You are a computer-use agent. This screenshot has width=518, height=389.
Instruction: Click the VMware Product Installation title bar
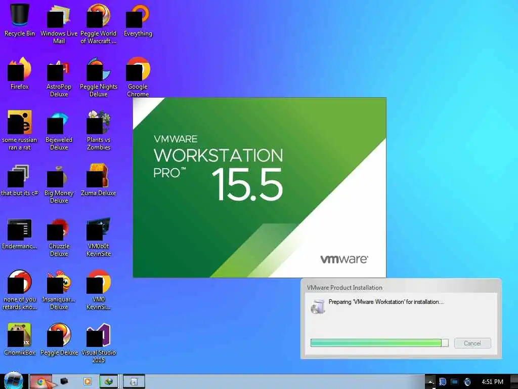[x=401, y=288]
